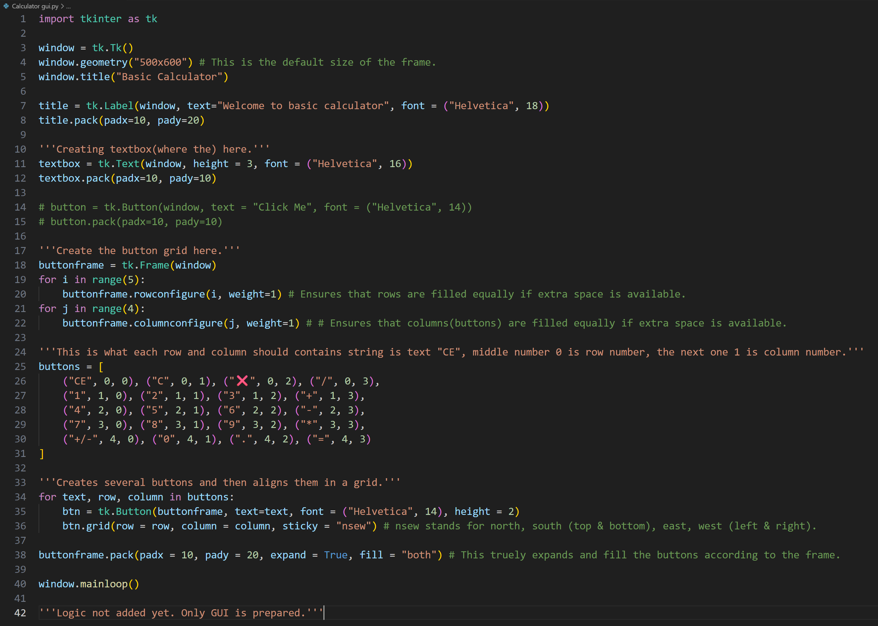This screenshot has height=626, width=878.
Task: Click line number 42 in the gutter
Action: pyautogui.click(x=20, y=613)
